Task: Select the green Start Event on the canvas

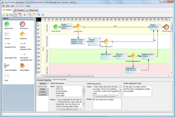Action: (56, 27)
